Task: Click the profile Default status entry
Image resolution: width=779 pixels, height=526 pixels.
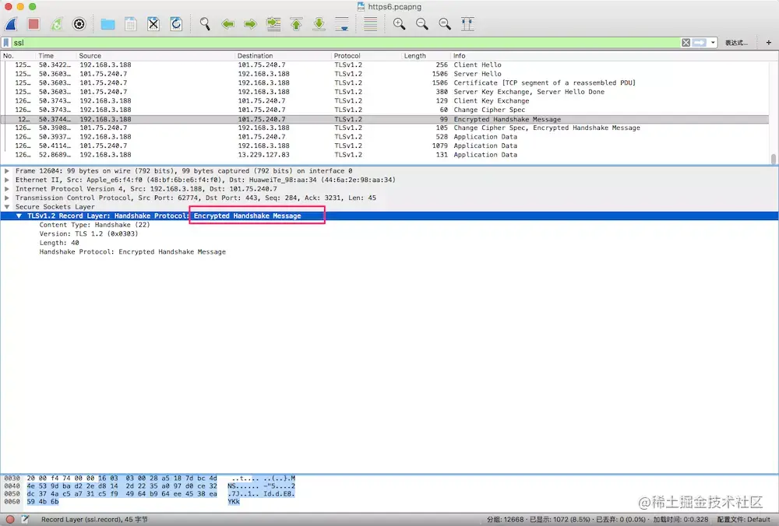Action: (744, 520)
